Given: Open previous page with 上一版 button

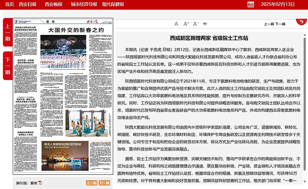Looking at the screenshot, I should tap(92, 183).
